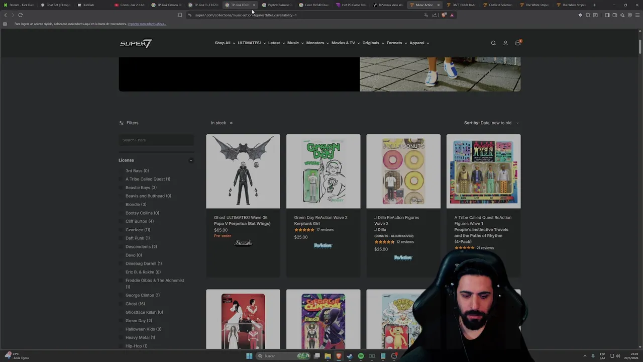Open Ghost ULTIMATES! Wave 06 product link
This screenshot has height=362, width=643.
242,221
